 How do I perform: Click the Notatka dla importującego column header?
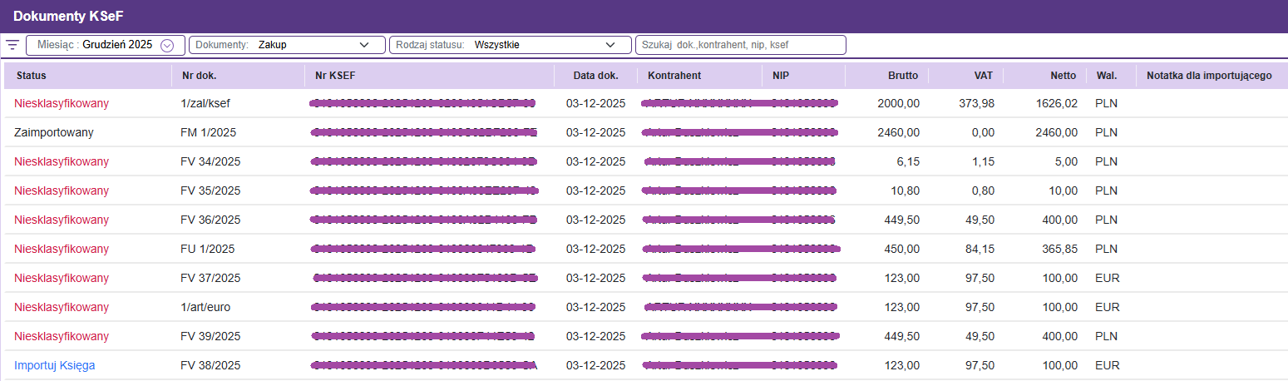tap(1209, 76)
